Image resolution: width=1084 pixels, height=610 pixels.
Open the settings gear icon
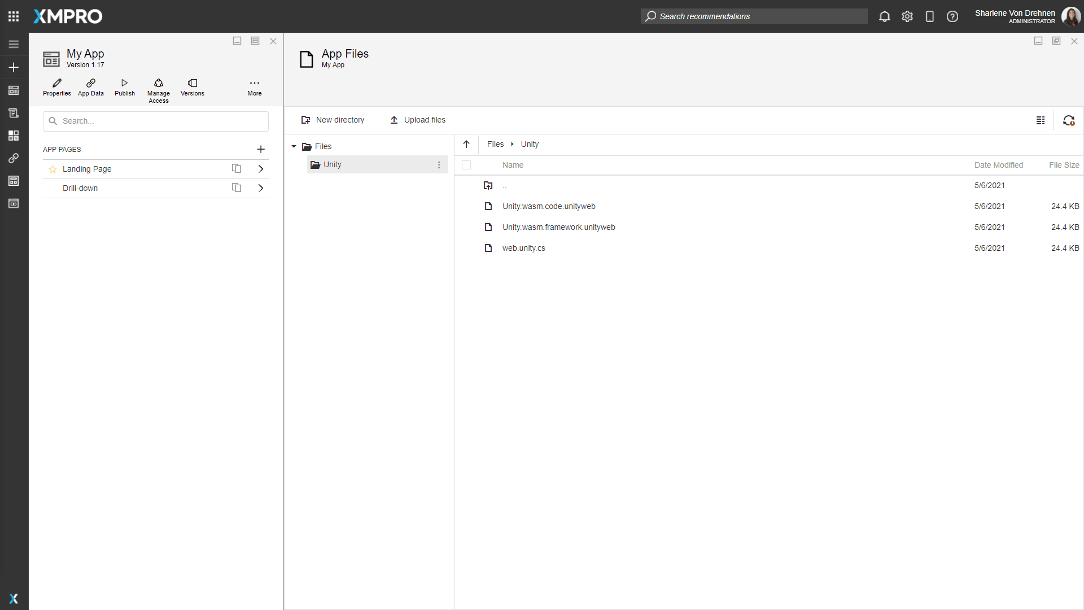click(x=907, y=16)
